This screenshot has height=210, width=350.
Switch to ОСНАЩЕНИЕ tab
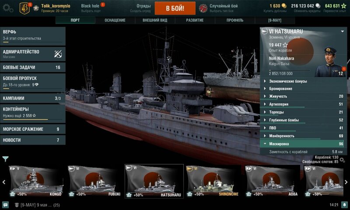point(115,20)
